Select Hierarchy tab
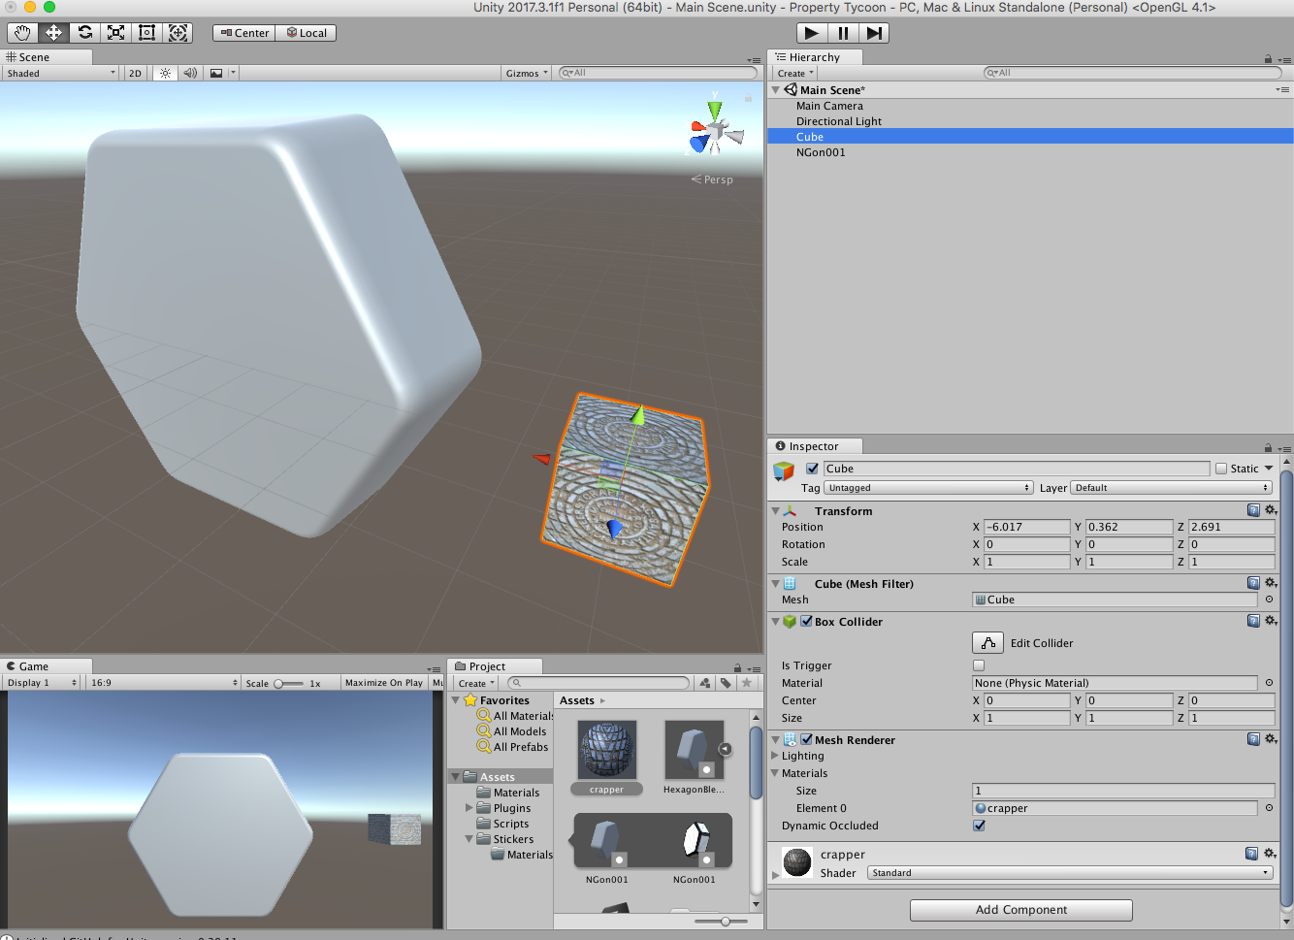The height and width of the screenshot is (940, 1294). 815,57
